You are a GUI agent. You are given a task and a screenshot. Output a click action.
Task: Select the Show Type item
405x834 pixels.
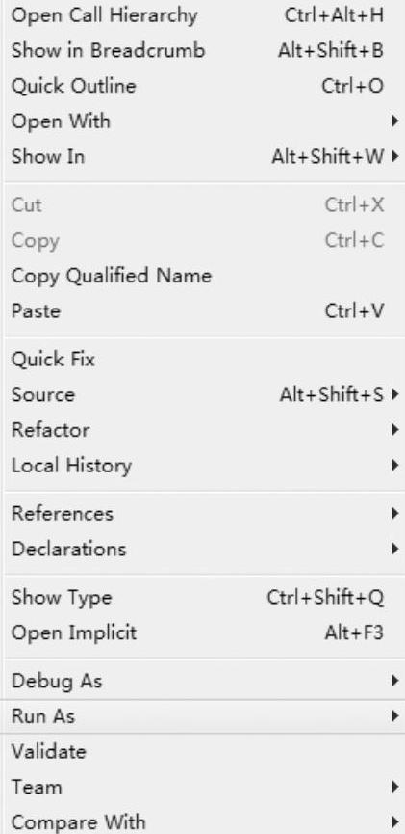(x=204, y=598)
